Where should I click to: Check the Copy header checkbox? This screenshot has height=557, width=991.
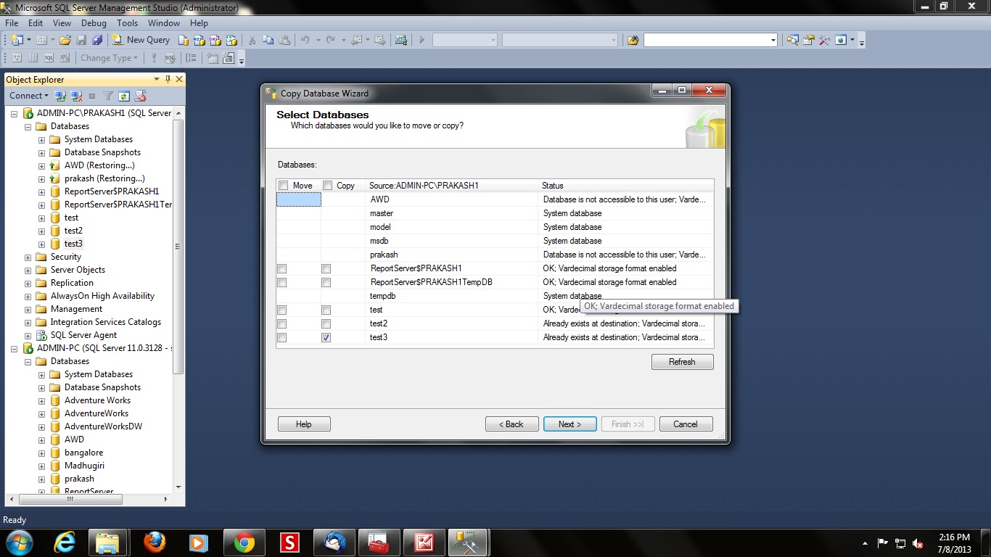click(327, 186)
